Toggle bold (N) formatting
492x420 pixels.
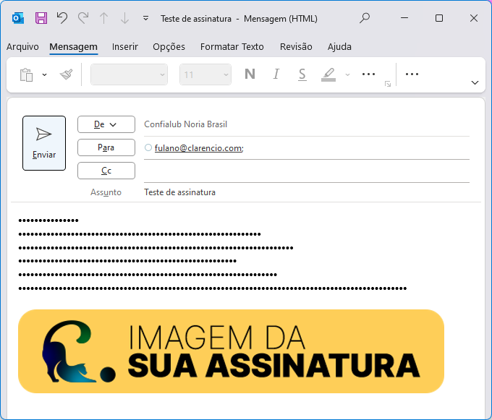(x=250, y=74)
